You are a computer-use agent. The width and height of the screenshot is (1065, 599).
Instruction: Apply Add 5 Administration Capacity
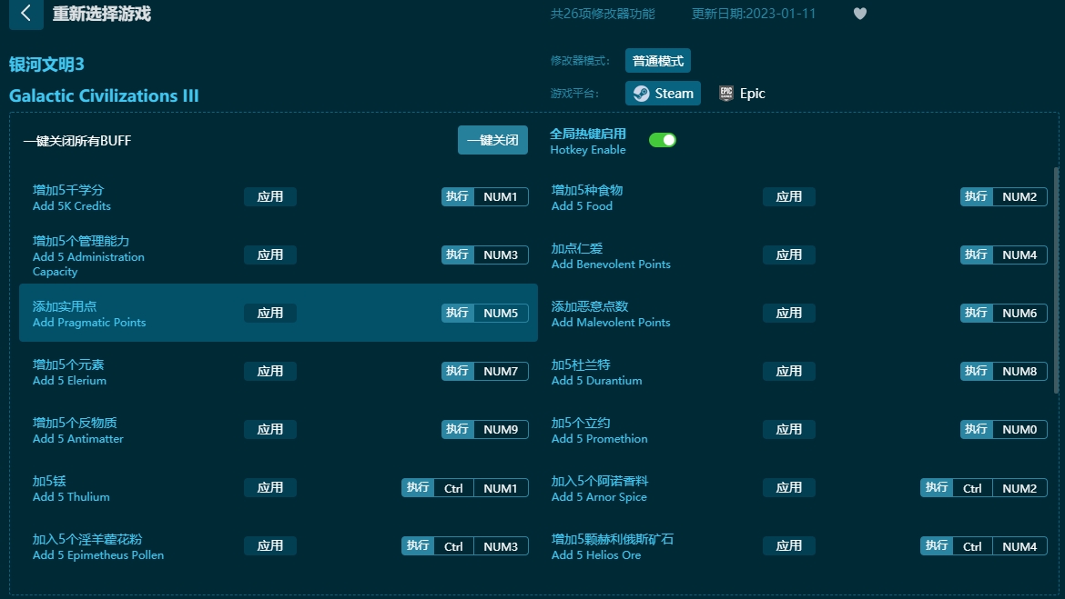(270, 255)
